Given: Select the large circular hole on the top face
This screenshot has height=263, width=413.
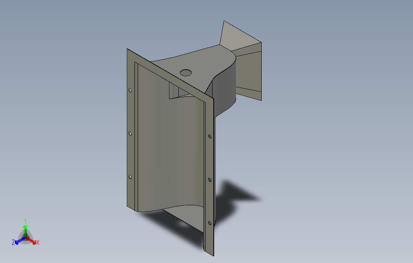Looking at the screenshot, I should (x=186, y=73).
